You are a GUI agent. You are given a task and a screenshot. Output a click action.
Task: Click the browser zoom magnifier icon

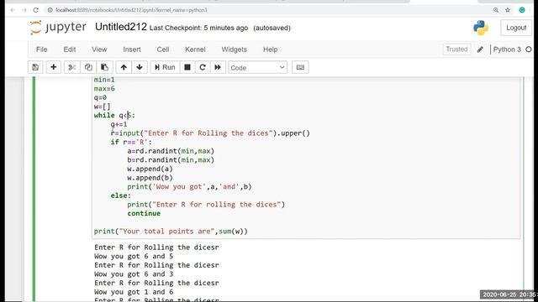[x=496, y=10]
